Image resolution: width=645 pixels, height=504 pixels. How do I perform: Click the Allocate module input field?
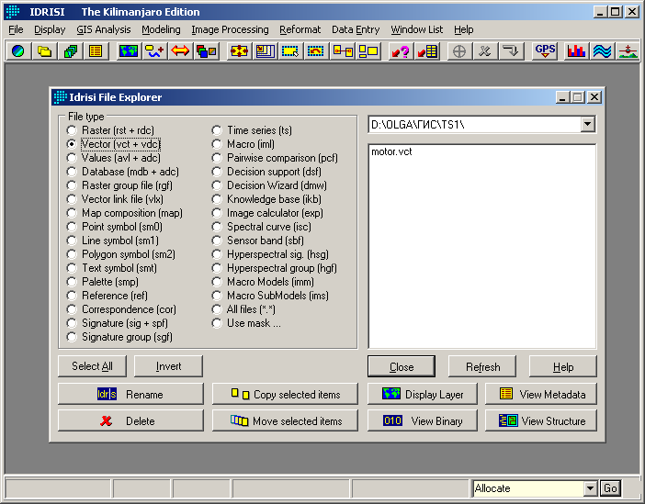pos(528,488)
